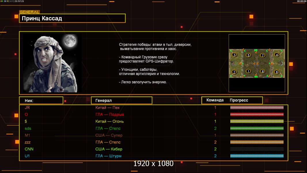Image resolution: width=307 pixels, height=173 pixels.
Task: Click team number in the CNN row
Action: [x=215, y=149]
